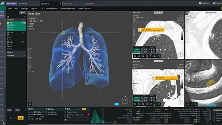Screen dimensions: 222x125
Task: Click the Save button in the top bar
Action: (217, 3)
